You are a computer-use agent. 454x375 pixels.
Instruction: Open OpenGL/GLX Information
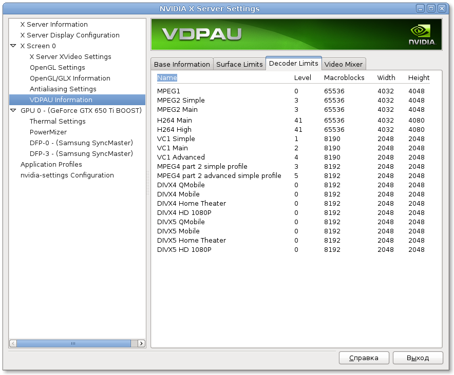point(70,78)
